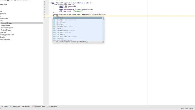Click the package.xml file entry

(3, 32)
